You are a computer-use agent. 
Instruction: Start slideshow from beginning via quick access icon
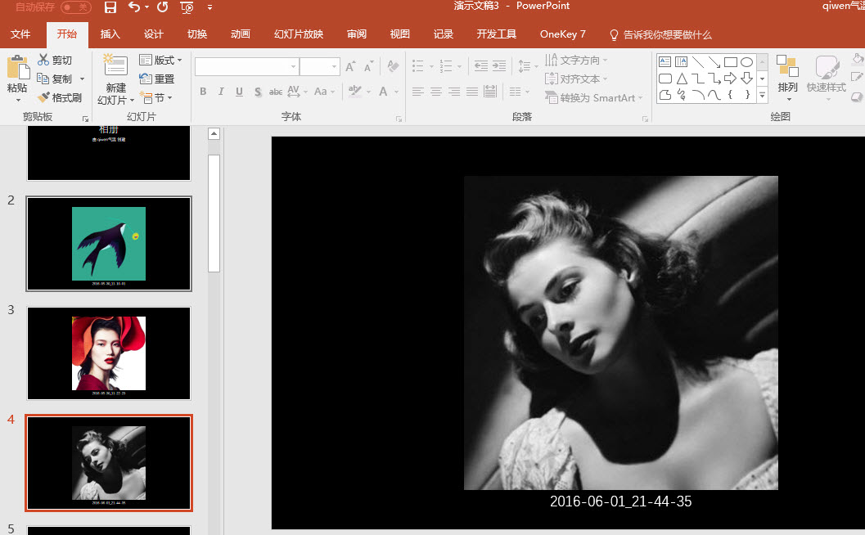pyautogui.click(x=187, y=7)
